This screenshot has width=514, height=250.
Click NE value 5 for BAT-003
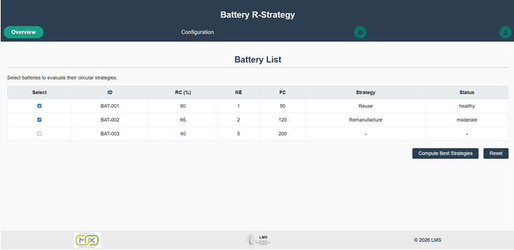pyautogui.click(x=238, y=134)
